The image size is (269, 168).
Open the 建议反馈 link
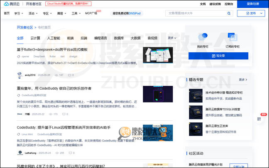point(215,4)
